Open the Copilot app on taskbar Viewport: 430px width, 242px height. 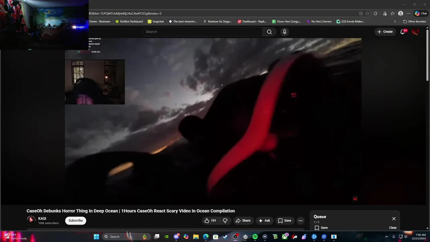tap(186, 237)
